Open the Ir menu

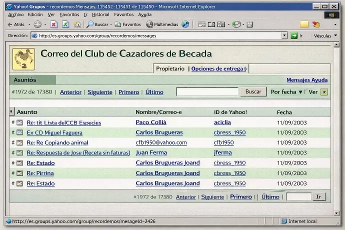[85, 14]
